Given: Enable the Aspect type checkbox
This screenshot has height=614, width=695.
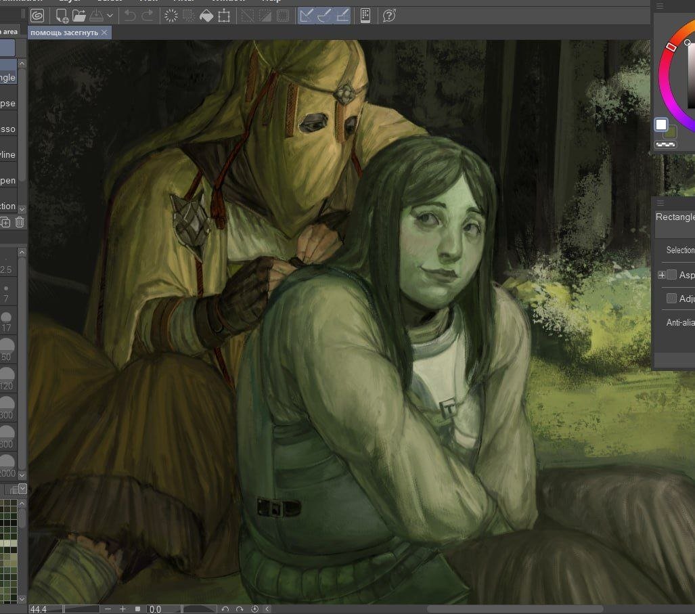Looking at the screenshot, I should point(671,275).
